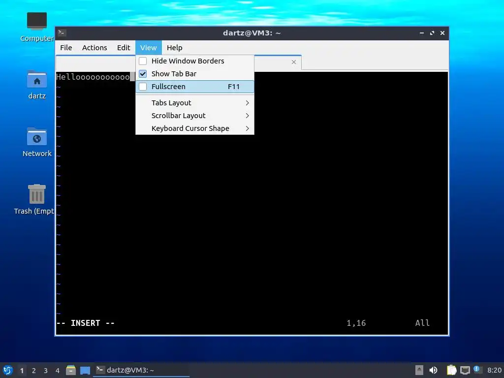This screenshot has width=504, height=378.
Task: Click the network connection tray icon
Action: tap(465, 370)
